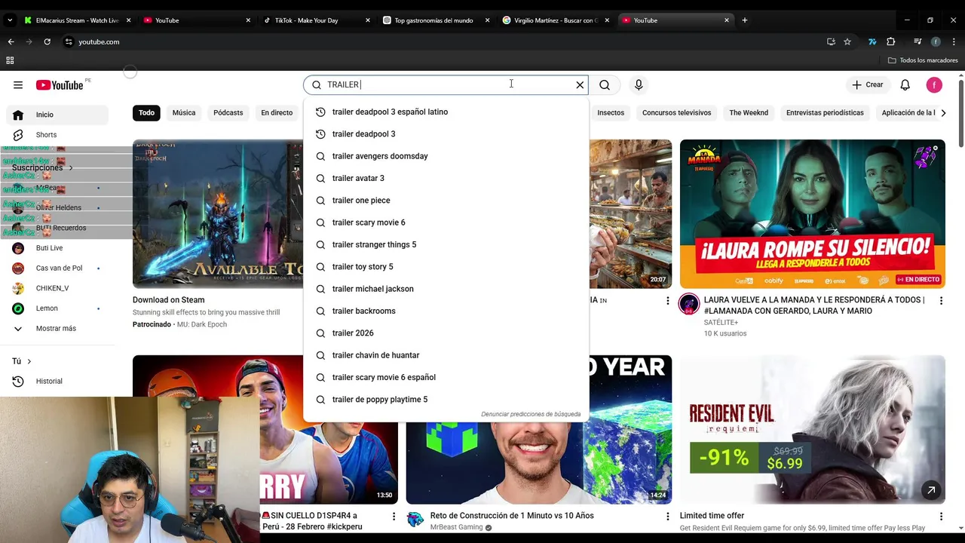The image size is (965, 543).
Task: Go to Inicio in sidebar
Action: pyautogui.click(x=59, y=115)
